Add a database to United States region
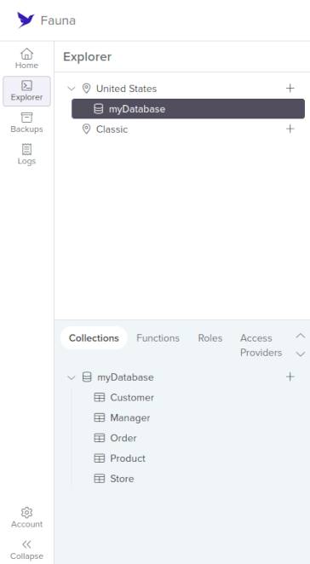This screenshot has width=310, height=564. (290, 88)
